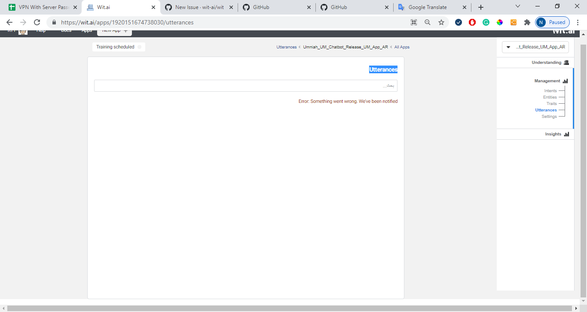The image size is (587, 312).
Task: Open Chrome's three-dot menu
Action: [x=578, y=22]
